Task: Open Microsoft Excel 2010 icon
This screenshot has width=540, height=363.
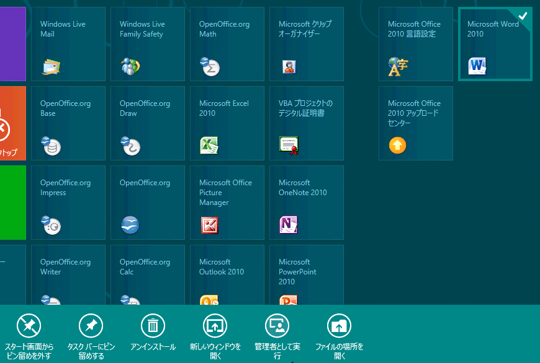Action: click(209, 146)
